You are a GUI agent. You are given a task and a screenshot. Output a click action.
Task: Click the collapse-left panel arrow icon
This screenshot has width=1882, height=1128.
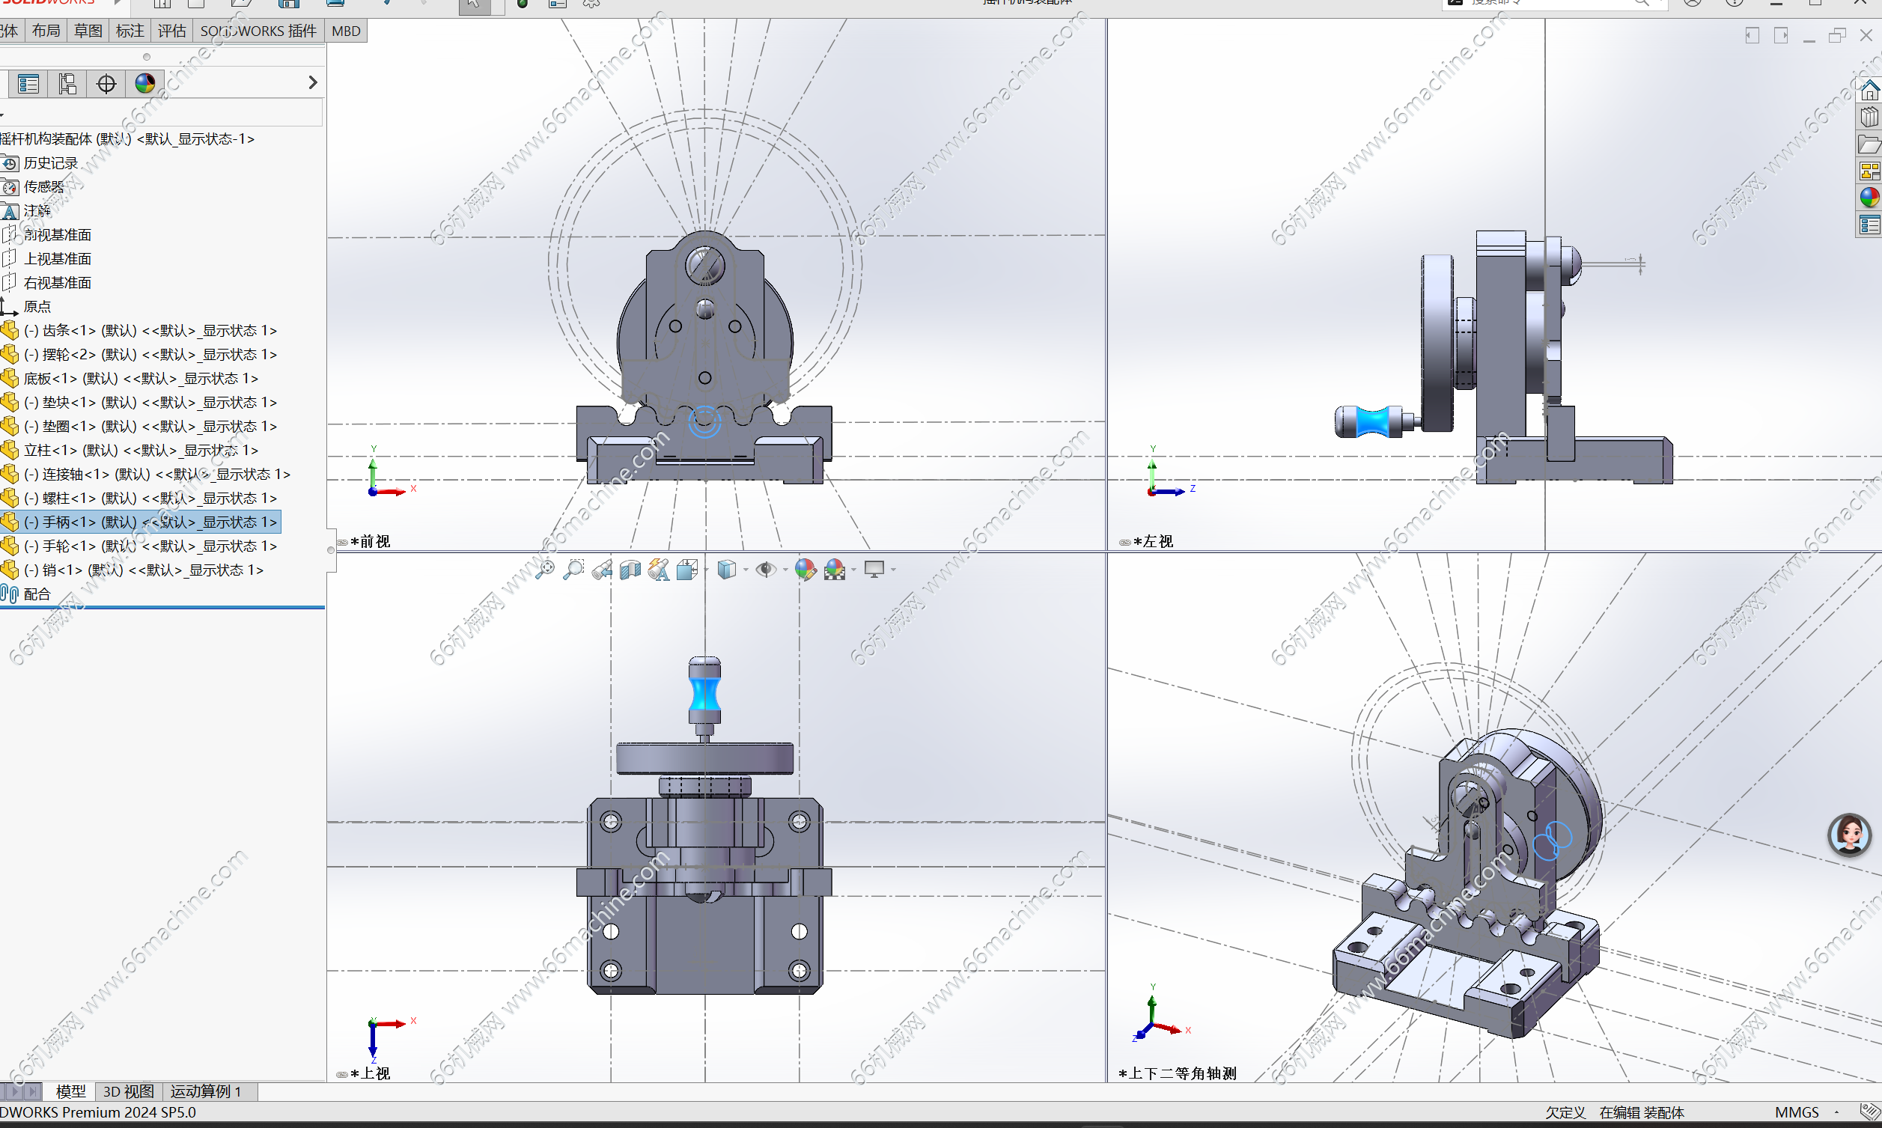point(1752,36)
